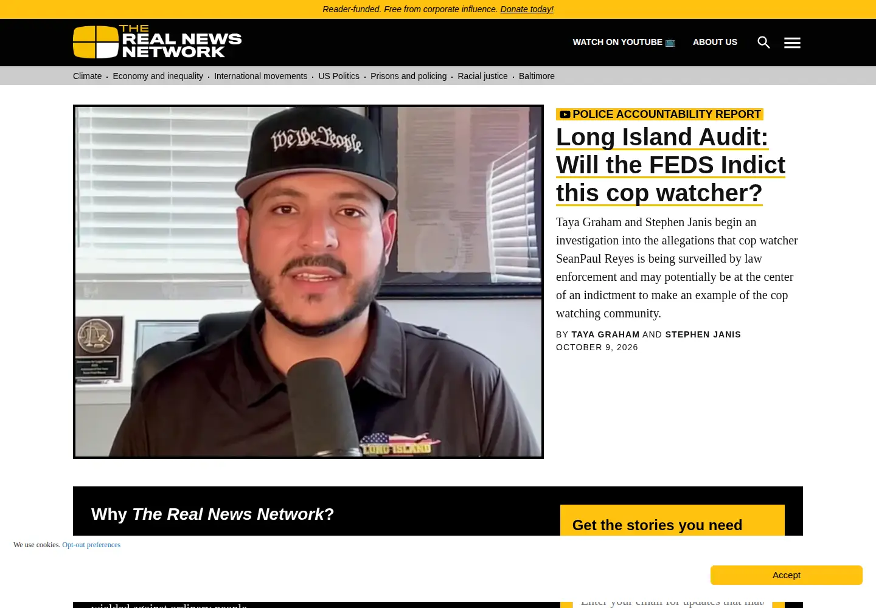Open the Long Island Audit video thumbnail
The image size is (876, 608).
coord(308,282)
